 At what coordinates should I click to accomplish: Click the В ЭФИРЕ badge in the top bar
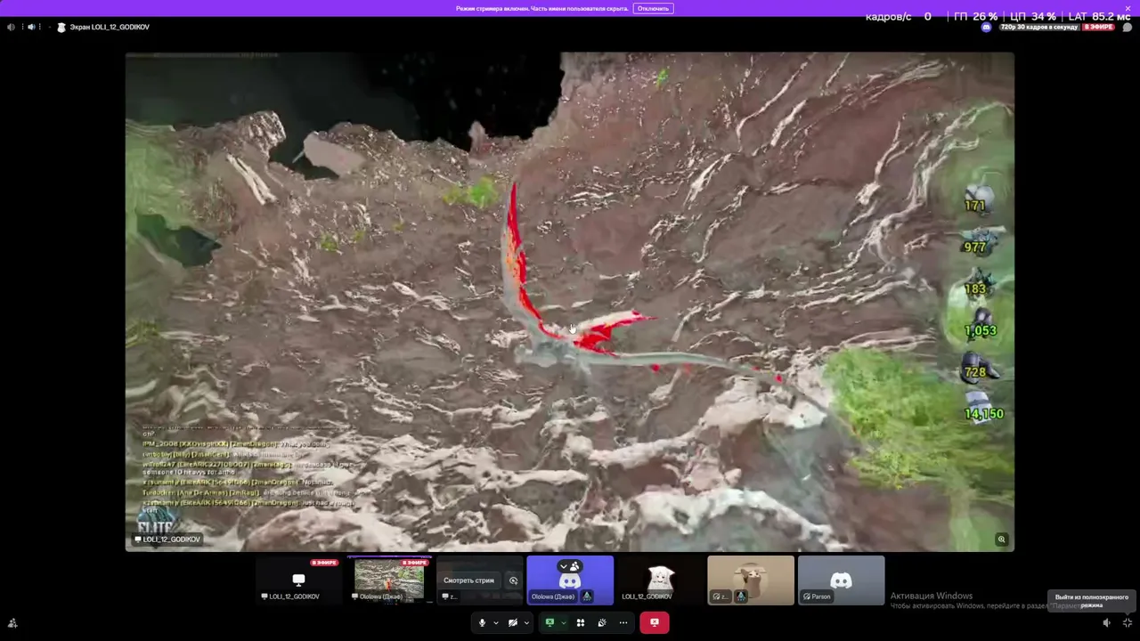coord(1098,27)
